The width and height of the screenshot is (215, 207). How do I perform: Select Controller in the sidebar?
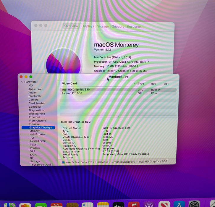pos(35,107)
